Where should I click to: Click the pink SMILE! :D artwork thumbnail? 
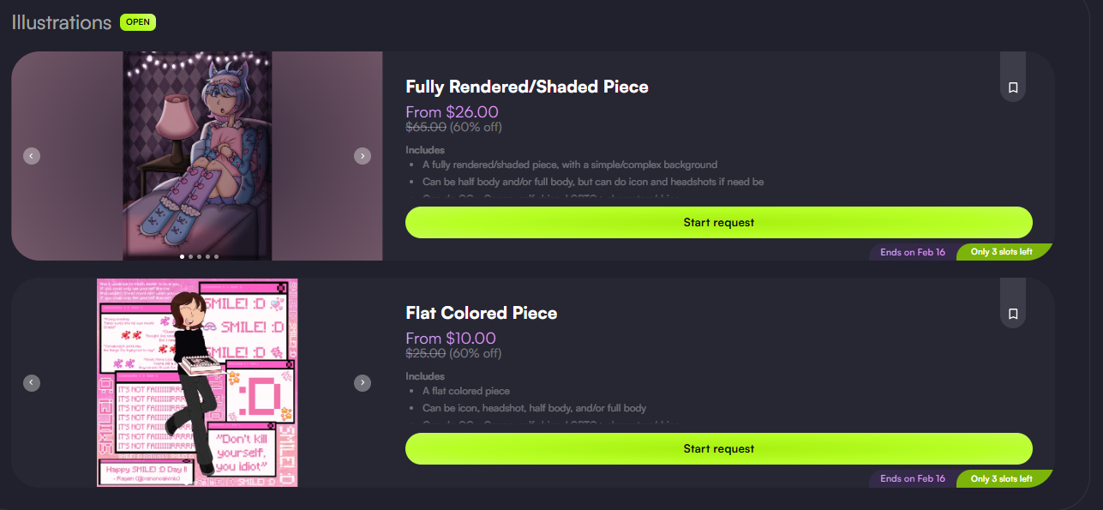pos(197,382)
